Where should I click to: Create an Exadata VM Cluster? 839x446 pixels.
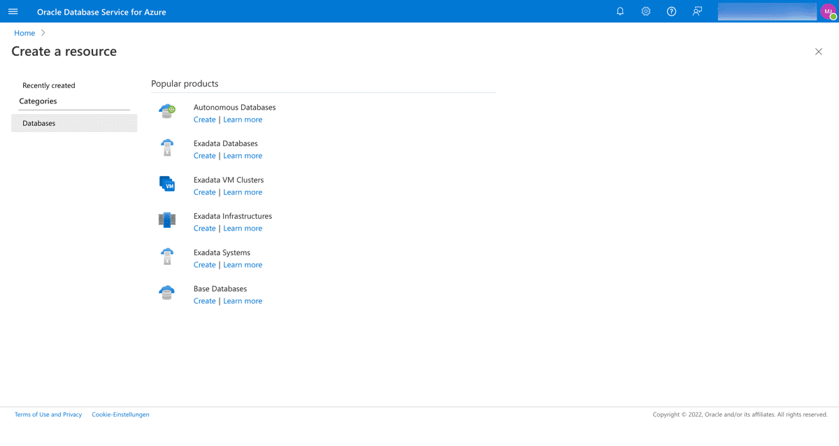click(x=205, y=192)
